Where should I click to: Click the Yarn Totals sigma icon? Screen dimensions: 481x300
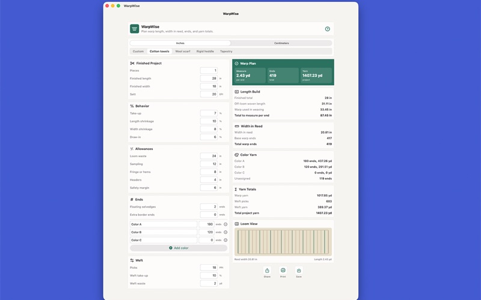(x=236, y=190)
